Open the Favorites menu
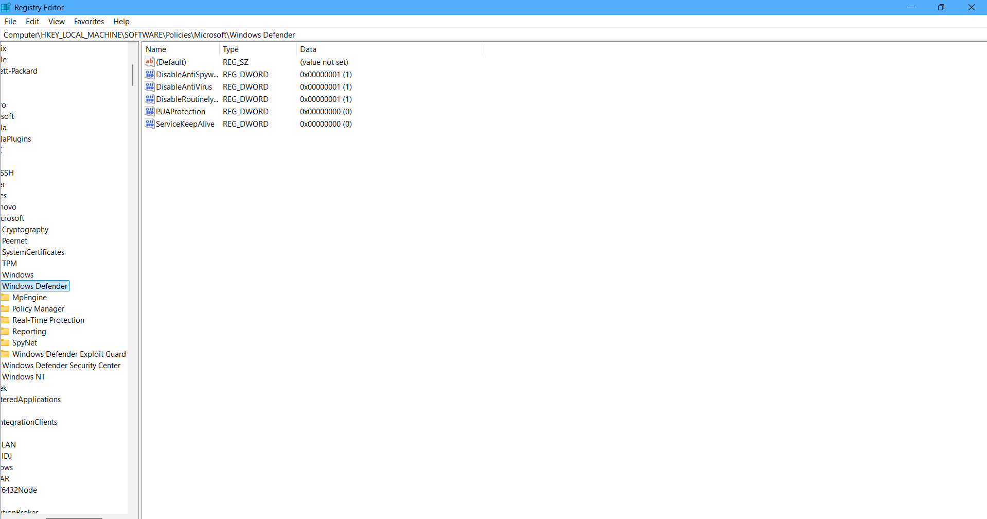Screen dimensions: 987x519 [89, 22]
